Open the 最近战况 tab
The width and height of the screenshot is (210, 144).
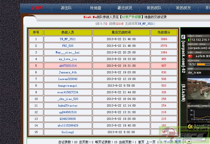(x=125, y=8)
